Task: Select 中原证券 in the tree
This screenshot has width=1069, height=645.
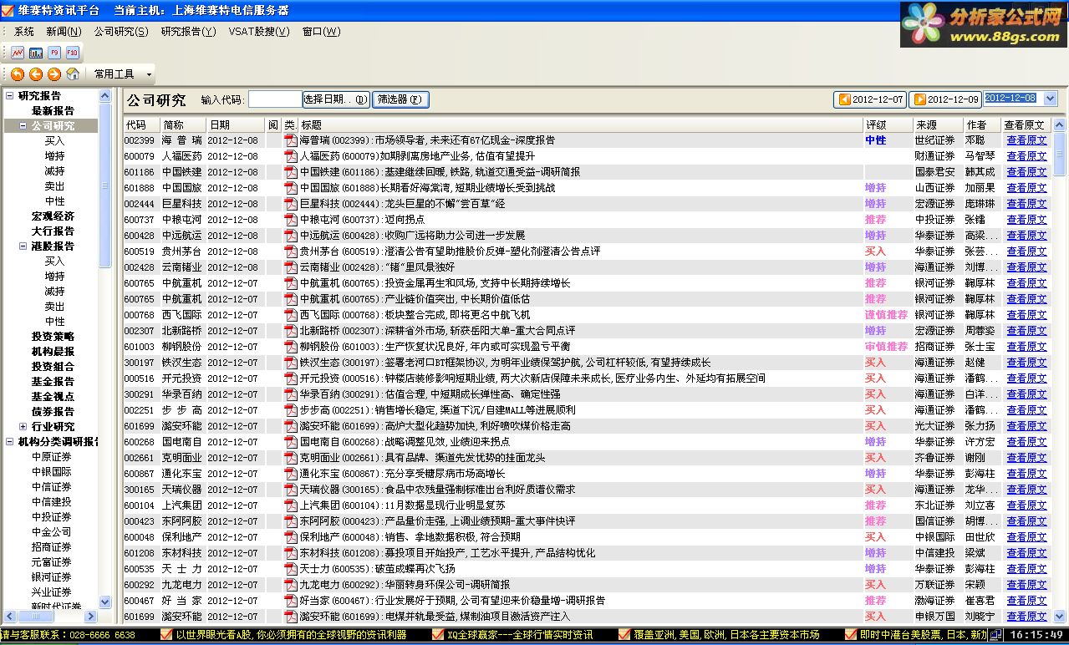Action: click(x=52, y=457)
